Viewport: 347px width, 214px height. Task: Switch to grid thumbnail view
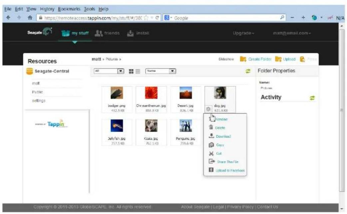(131, 71)
